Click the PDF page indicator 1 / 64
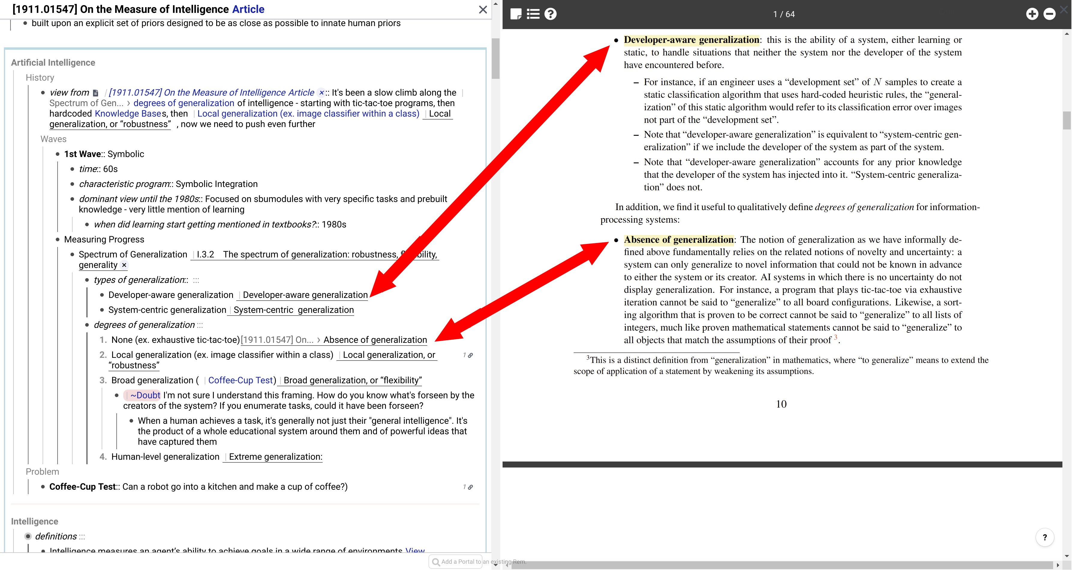 click(x=784, y=14)
